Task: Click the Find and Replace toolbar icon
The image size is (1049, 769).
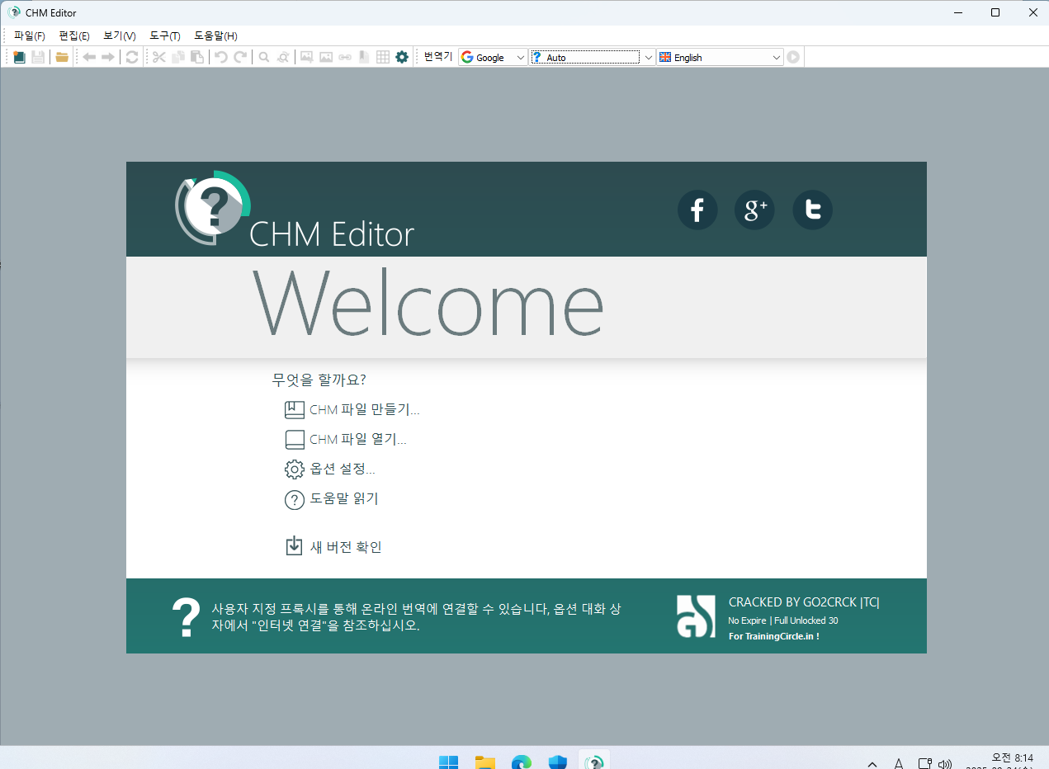Action: (x=283, y=57)
